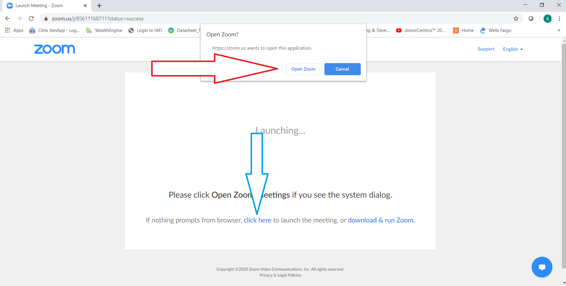Minimize the Chrome window
566x286 pixels.
coord(525,5)
